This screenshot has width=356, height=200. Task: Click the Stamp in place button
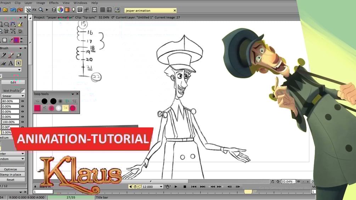click(x=12, y=175)
